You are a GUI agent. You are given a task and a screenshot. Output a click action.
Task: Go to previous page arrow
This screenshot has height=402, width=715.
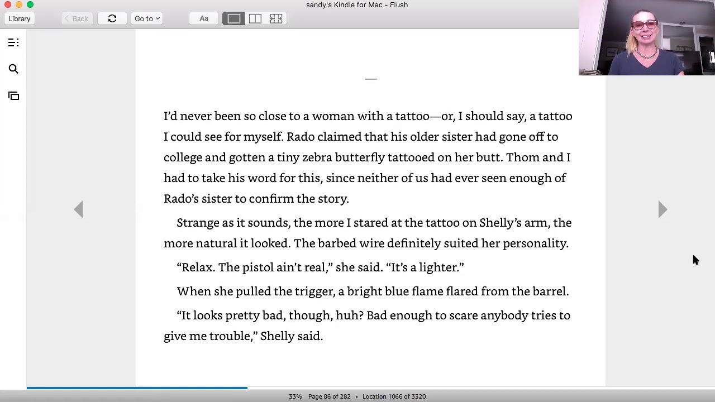pyautogui.click(x=79, y=209)
